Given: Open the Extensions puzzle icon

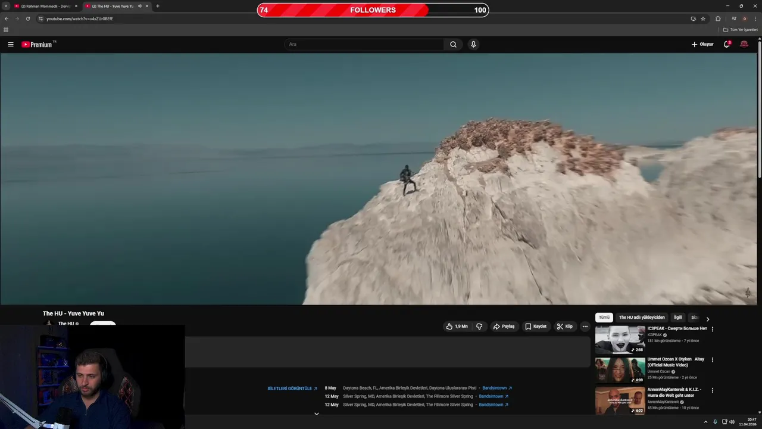Looking at the screenshot, I should [718, 18].
